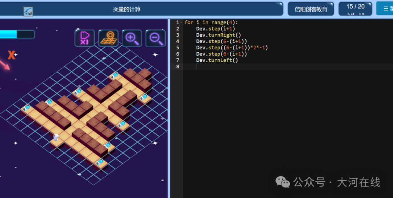The image size is (393, 198).
Task: Click the battery at the bottom tile
Action: (x=99, y=162)
